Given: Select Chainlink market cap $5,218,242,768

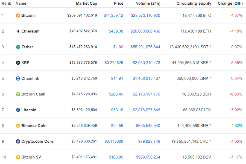Looking at the screenshot, I should (x=84, y=78).
